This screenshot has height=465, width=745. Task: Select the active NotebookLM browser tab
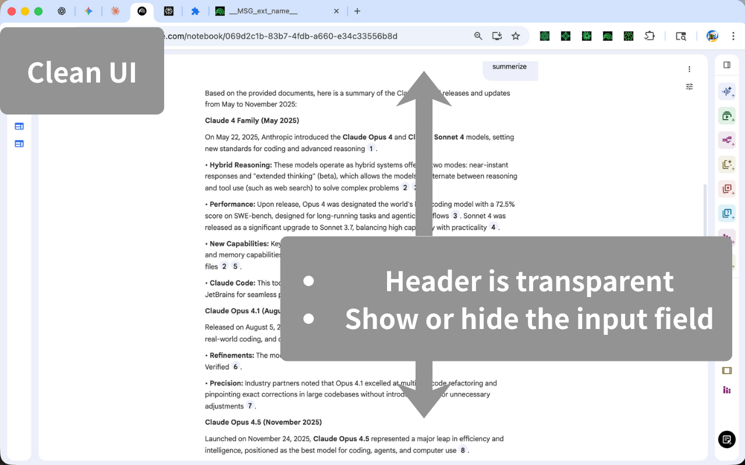point(142,11)
